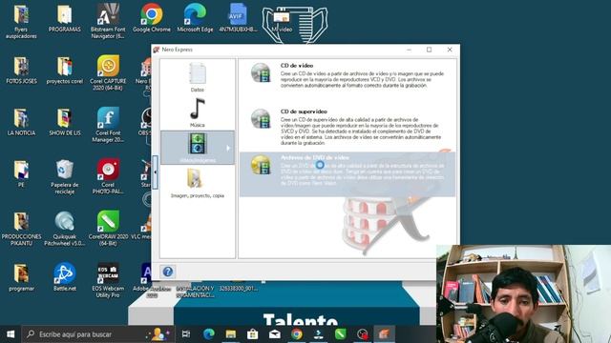Select the Datos category in Nero Express
The height and width of the screenshot is (343, 611).
pyautogui.click(x=198, y=77)
